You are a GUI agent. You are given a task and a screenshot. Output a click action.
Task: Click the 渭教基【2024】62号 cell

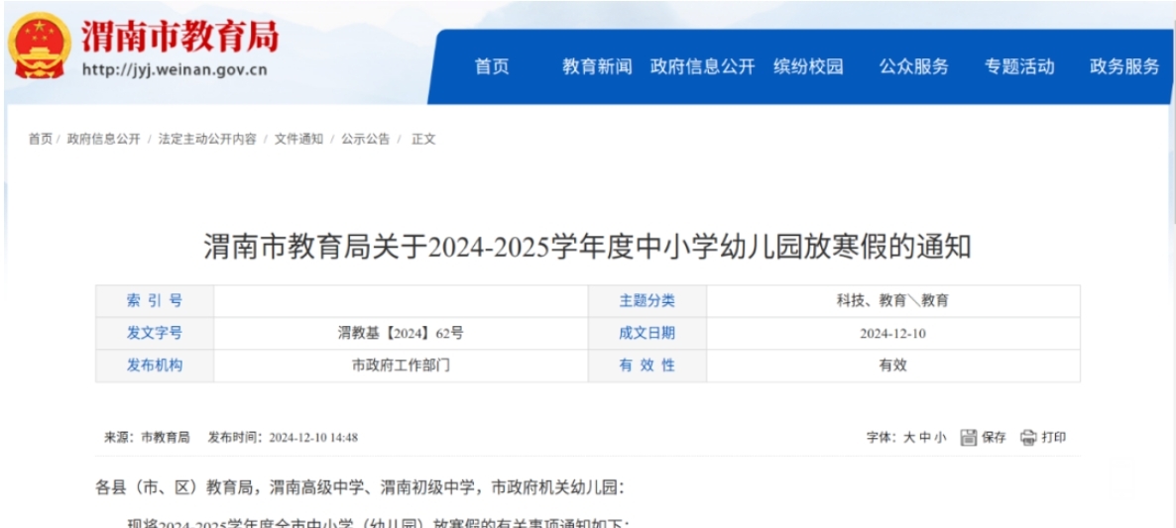401,333
